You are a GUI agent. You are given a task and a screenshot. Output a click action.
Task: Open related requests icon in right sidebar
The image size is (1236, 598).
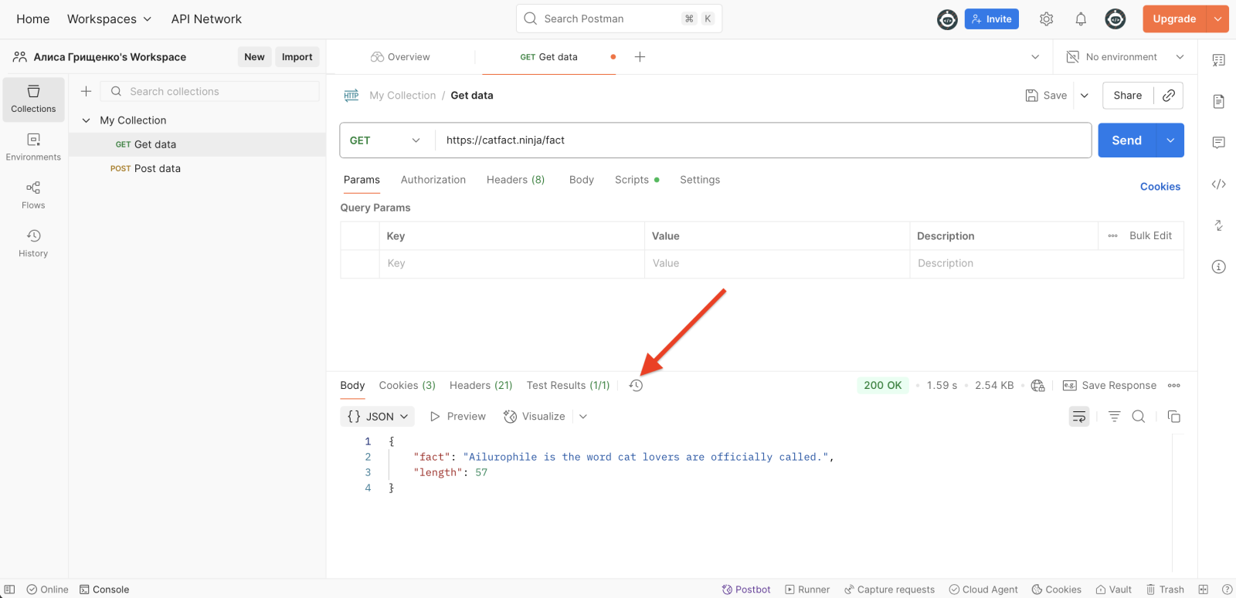1219,225
